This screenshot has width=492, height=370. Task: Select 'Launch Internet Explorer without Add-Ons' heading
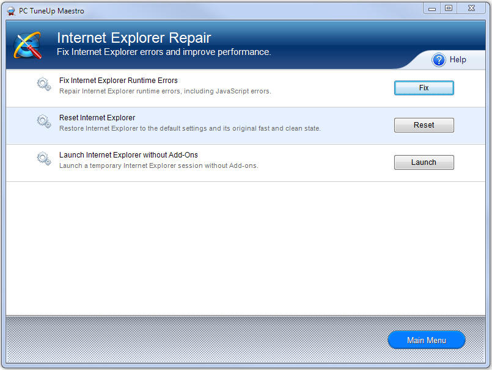128,155
